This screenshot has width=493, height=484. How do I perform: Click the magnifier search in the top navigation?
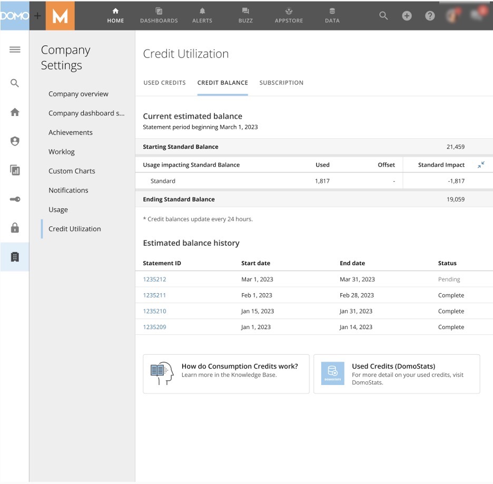[x=383, y=15]
